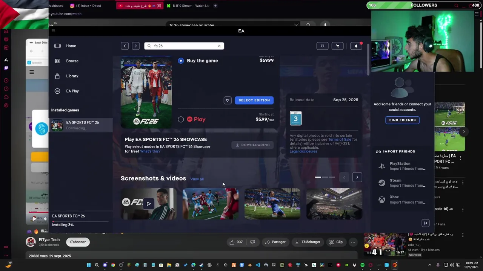Screen dimensions: 483x271
Task: Import friends from Steam
Action: pyautogui.click(x=402, y=183)
